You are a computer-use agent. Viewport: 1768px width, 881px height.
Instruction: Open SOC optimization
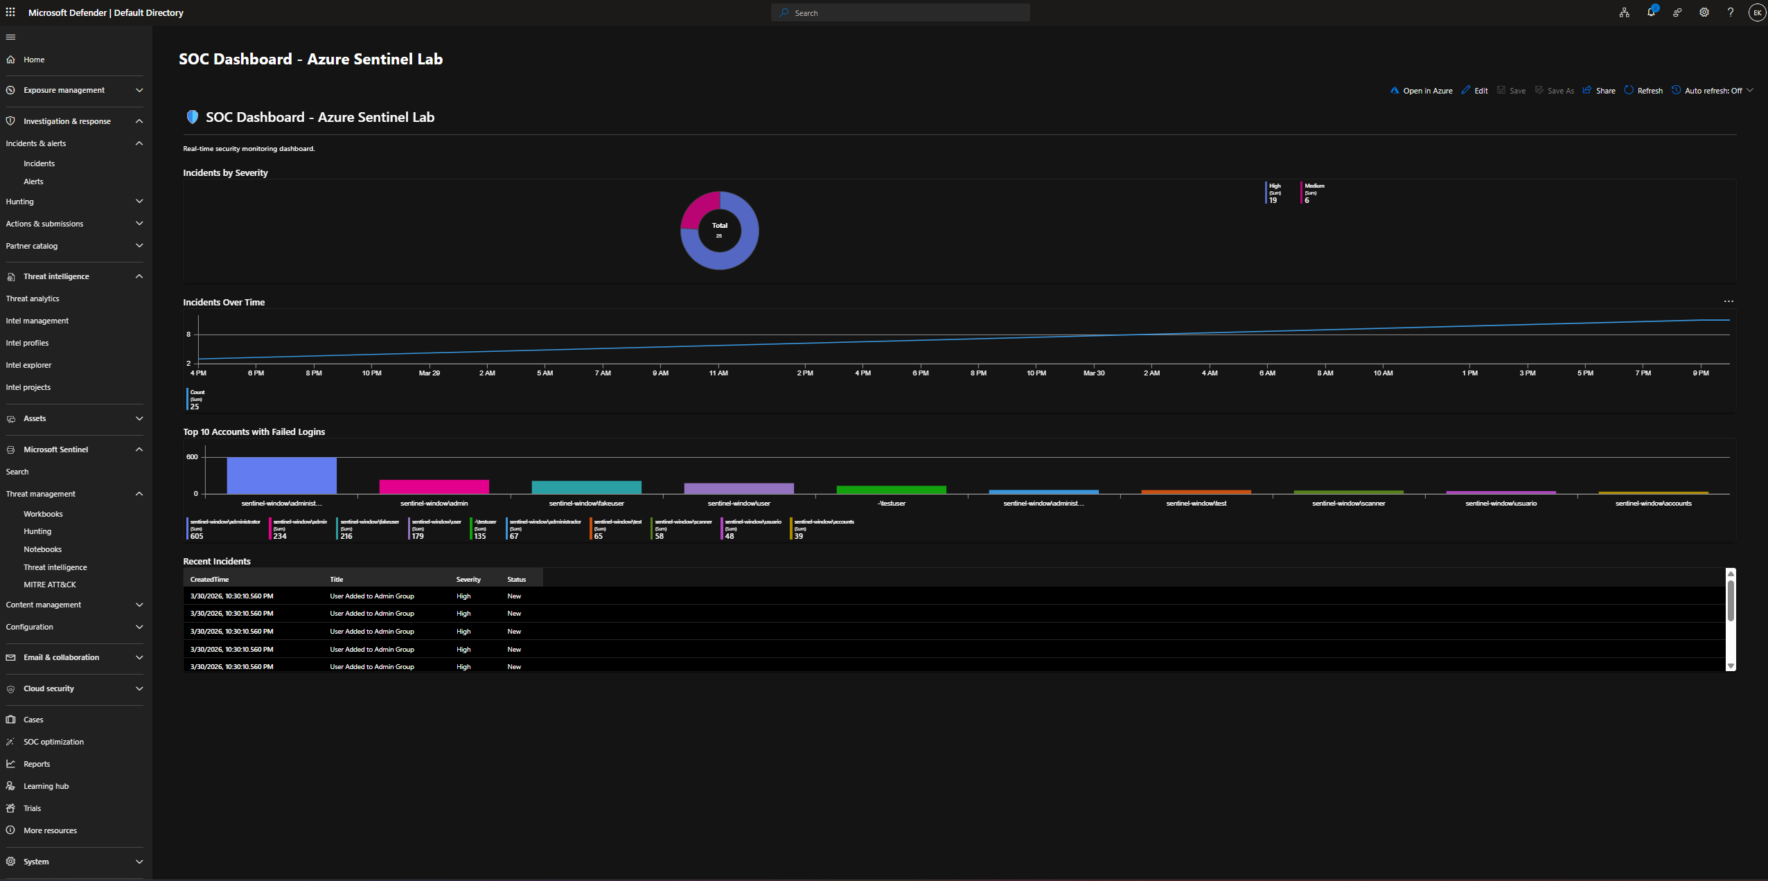click(53, 741)
